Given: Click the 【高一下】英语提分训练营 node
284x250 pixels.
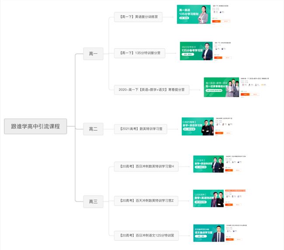Looking at the screenshot, I should click(138, 17).
